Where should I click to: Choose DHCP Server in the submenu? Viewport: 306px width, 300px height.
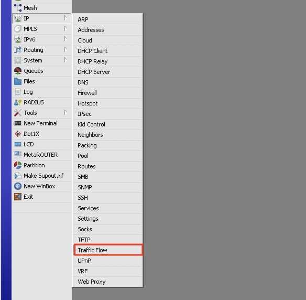pos(108,72)
